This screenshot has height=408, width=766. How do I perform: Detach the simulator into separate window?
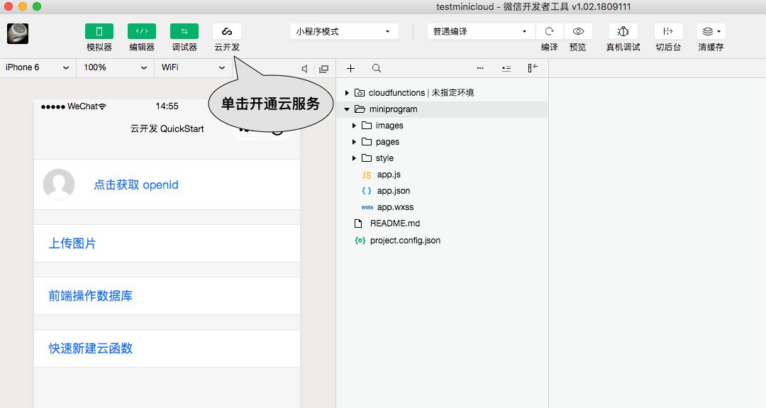[323, 69]
